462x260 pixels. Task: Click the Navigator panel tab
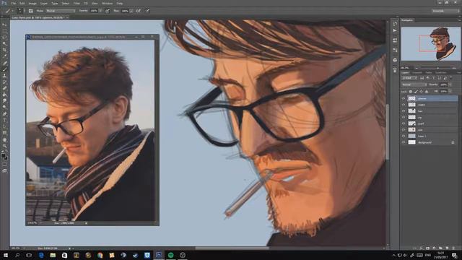(x=407, y=20)
